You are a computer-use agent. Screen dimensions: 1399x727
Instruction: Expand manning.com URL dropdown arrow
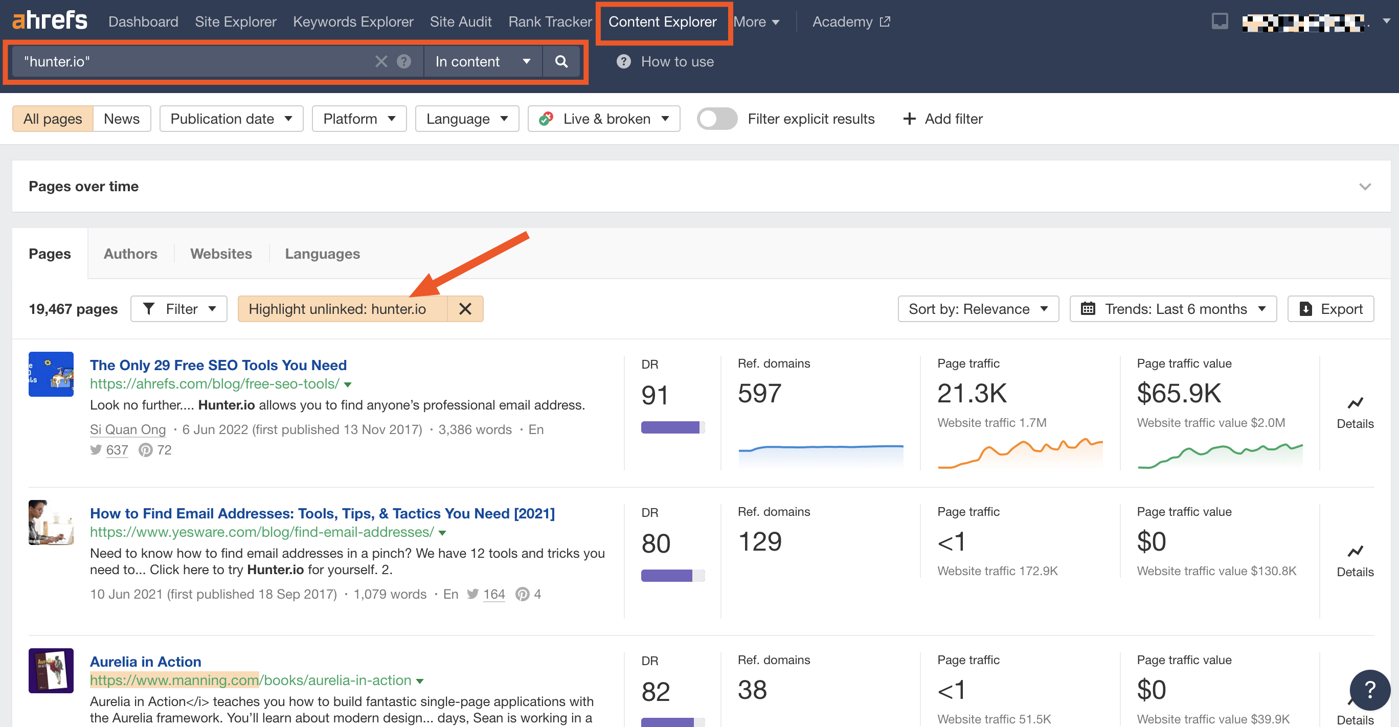(419, 681)
